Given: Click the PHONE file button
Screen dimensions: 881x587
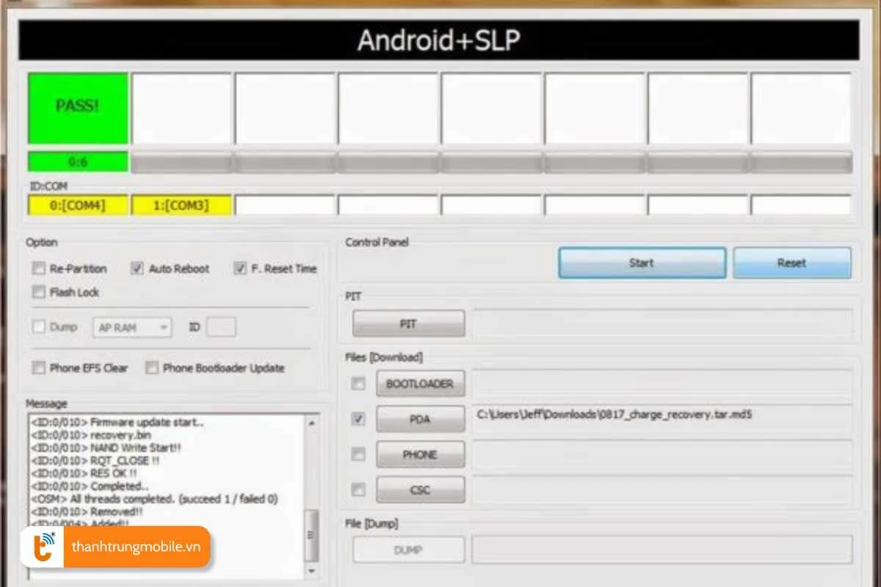Looking at the screenshot, I should pyautogui.click(x=420, y=454).
